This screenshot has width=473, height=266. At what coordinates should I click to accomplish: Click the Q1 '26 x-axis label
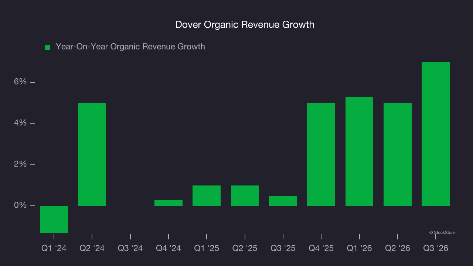[359, 248]
